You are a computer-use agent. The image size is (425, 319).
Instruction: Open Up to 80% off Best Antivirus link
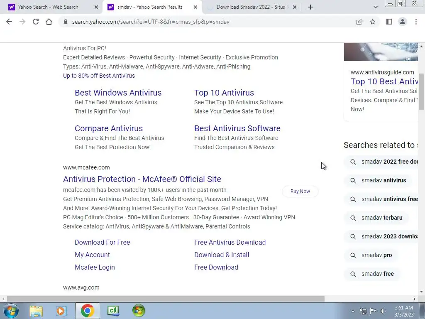click(99, 76)
